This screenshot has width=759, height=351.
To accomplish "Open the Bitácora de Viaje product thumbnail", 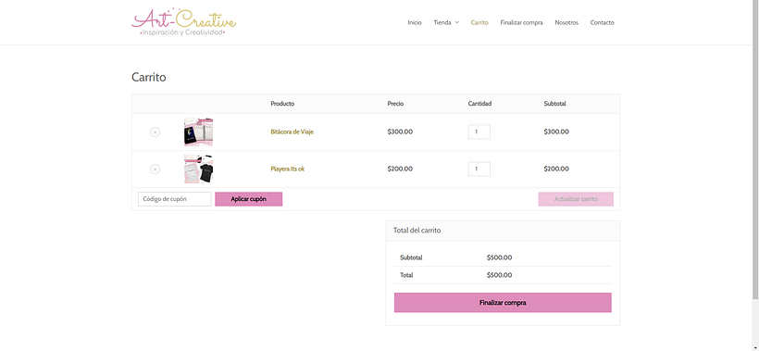I will [199, 132].
